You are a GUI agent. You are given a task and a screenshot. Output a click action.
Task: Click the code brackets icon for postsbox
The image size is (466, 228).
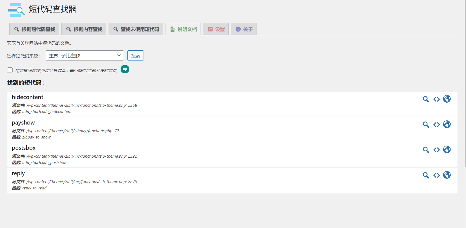click(x=436, y=150)
